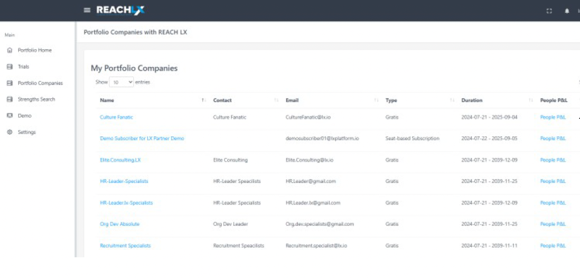Sort by Contact column arrow

pyautogui.click(x=276, y=100)
